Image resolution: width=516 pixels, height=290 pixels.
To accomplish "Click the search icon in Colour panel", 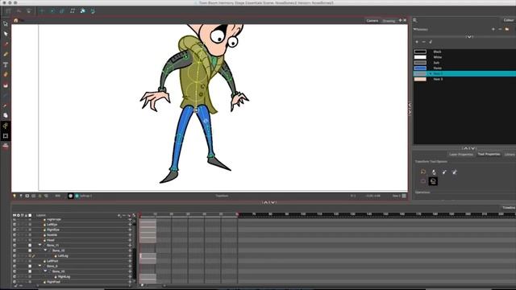I will click(x=415, y=20).
